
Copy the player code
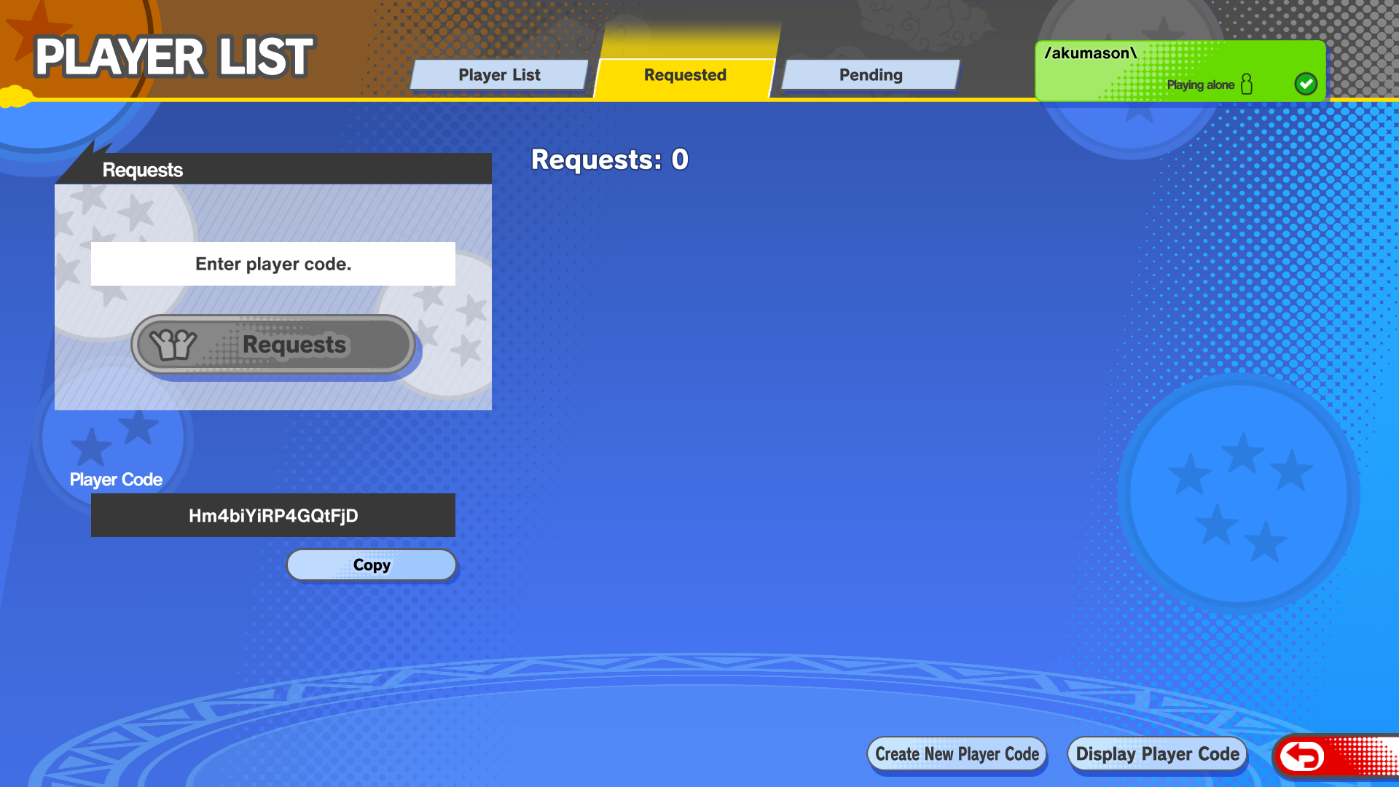tap(372, 565)
